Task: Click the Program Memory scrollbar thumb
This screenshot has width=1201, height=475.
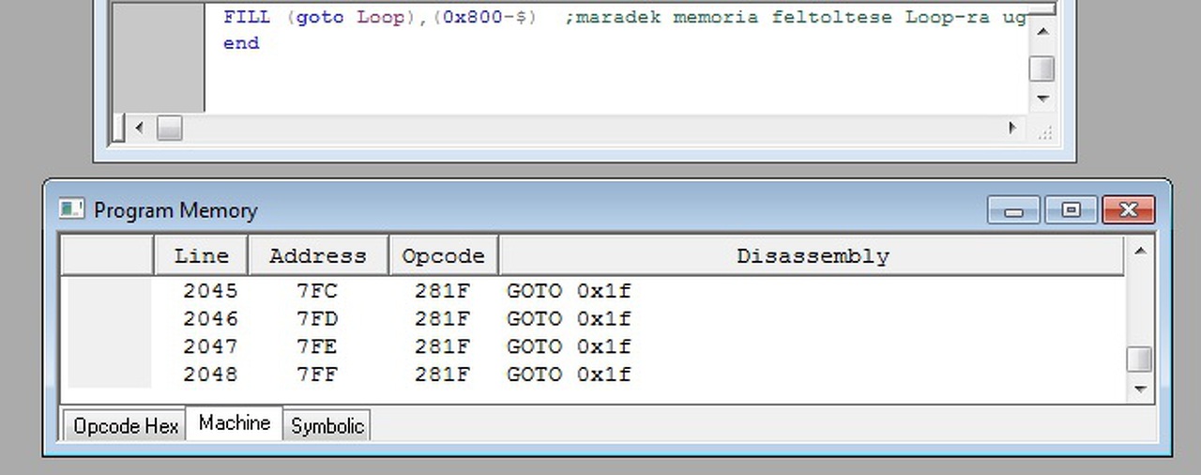Action: coord(1139,360)
